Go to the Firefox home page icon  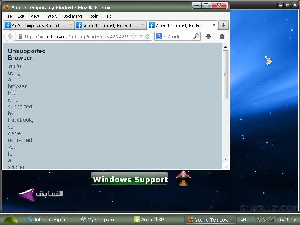pos(222,36)
